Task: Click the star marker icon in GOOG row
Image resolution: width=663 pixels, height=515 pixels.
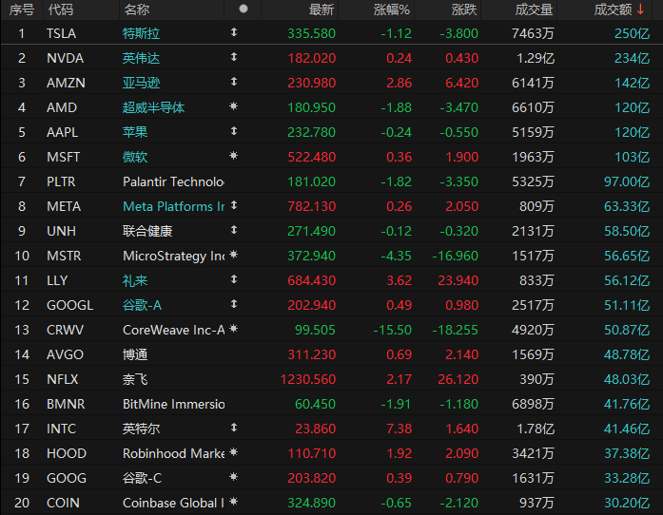Action: pos(233,477)
